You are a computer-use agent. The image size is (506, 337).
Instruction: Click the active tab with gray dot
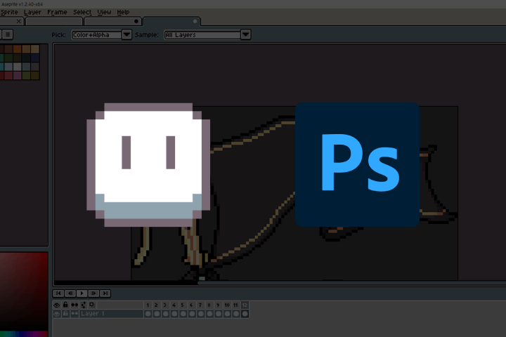171,21
